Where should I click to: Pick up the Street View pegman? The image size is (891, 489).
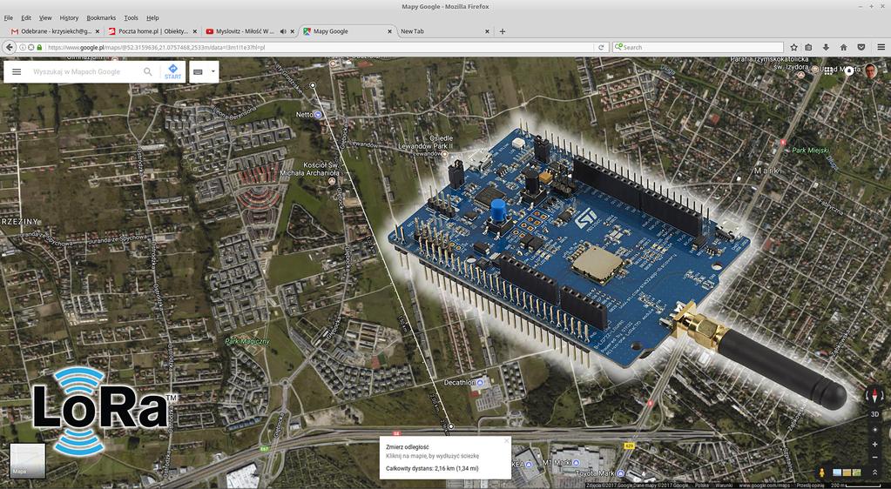[821, 472]
